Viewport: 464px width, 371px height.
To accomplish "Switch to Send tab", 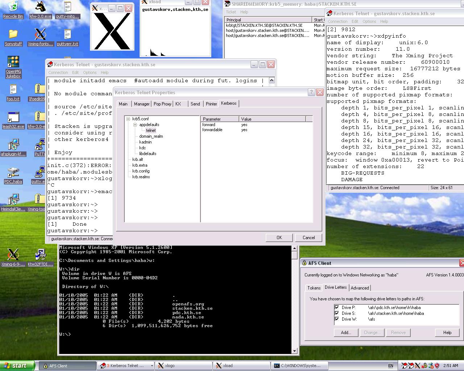I will [195, 104].
